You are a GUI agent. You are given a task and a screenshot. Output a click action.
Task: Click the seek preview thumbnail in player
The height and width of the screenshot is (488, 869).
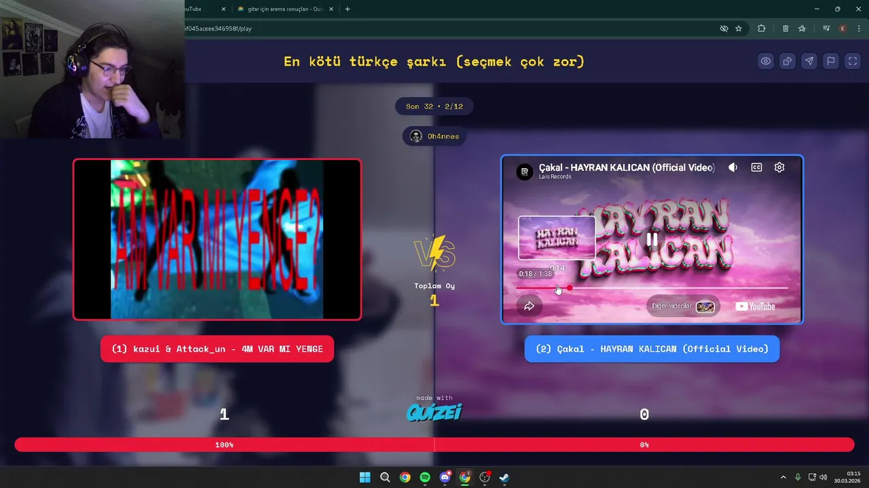click(x=557, y=238)
